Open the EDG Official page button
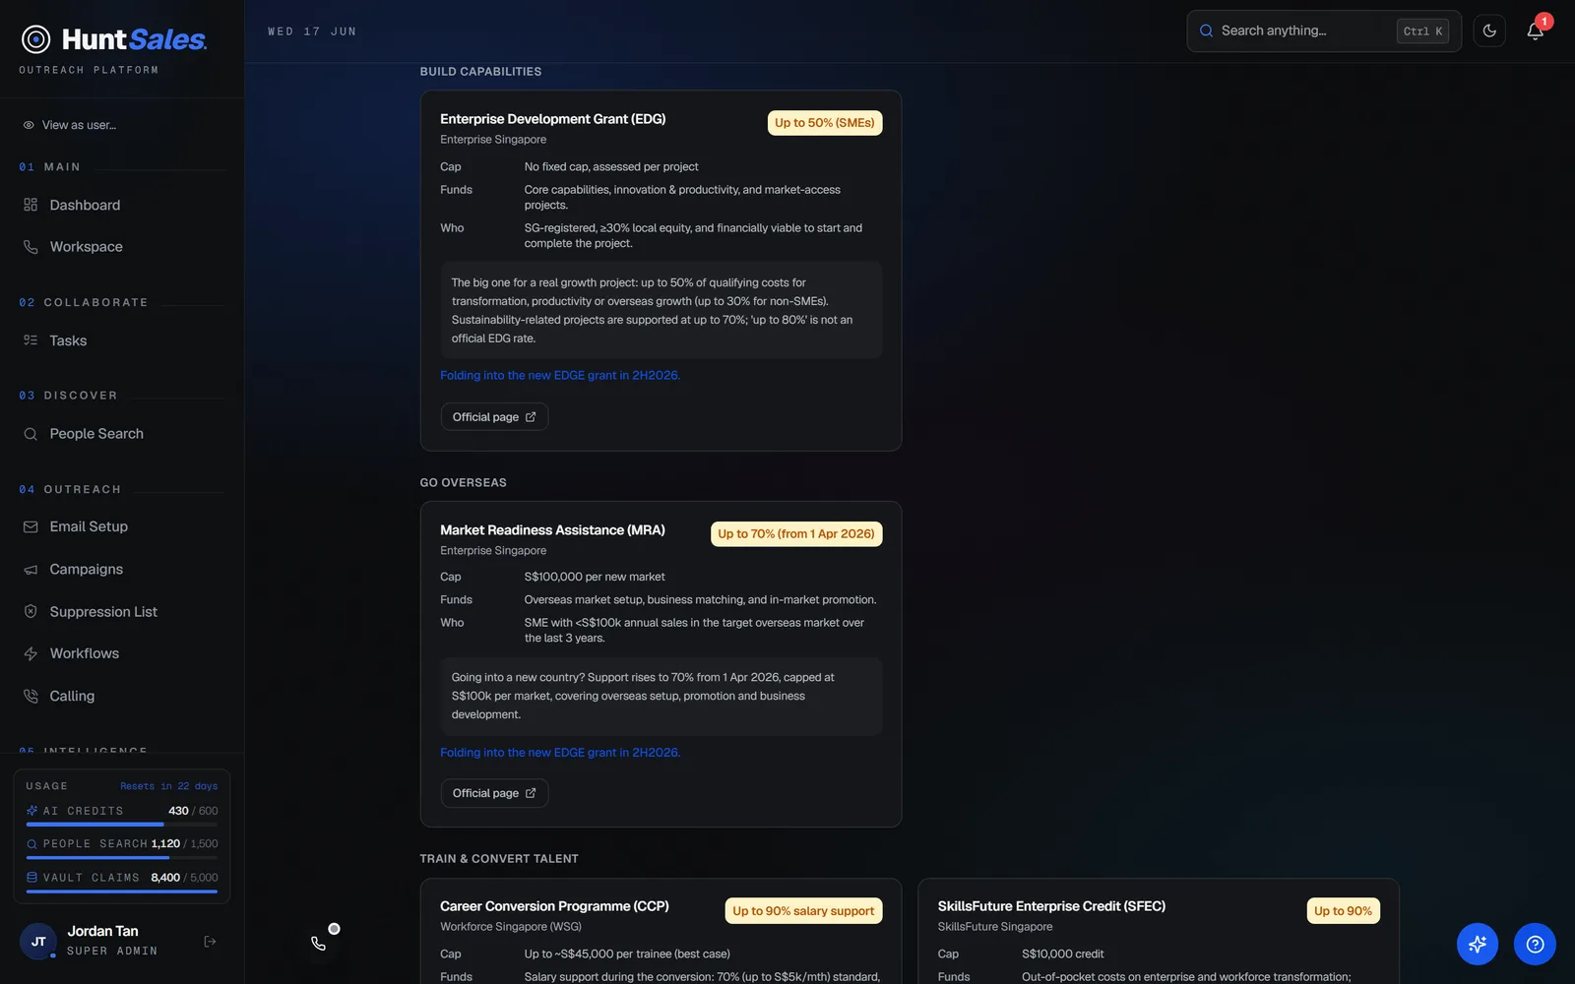This screenshot has width=1575, height=984. [x=494, y=417]
